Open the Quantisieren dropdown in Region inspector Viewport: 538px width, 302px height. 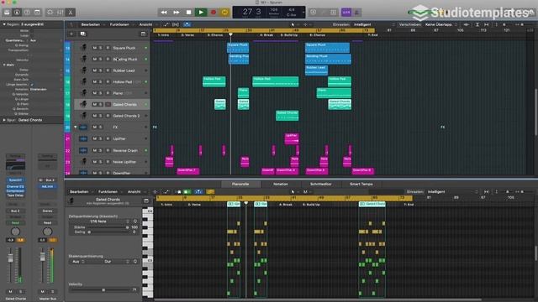(45, 40)
